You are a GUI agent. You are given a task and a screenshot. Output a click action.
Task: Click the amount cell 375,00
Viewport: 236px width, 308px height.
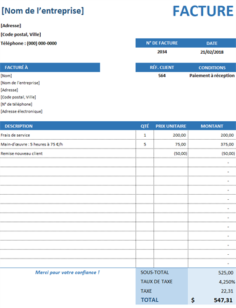point(212,144)
